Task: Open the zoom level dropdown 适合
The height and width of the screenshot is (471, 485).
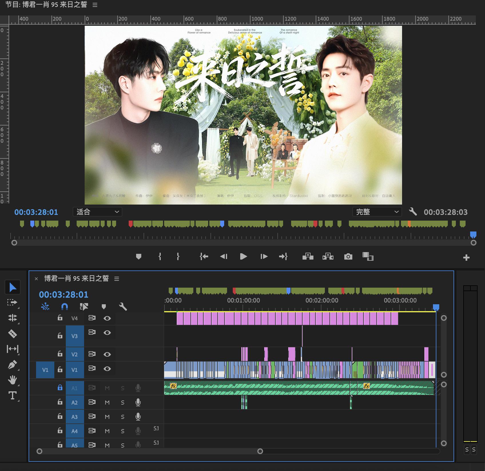Action: tap(98, 212)
